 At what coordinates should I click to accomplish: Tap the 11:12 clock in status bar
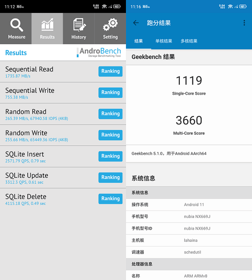10,7
